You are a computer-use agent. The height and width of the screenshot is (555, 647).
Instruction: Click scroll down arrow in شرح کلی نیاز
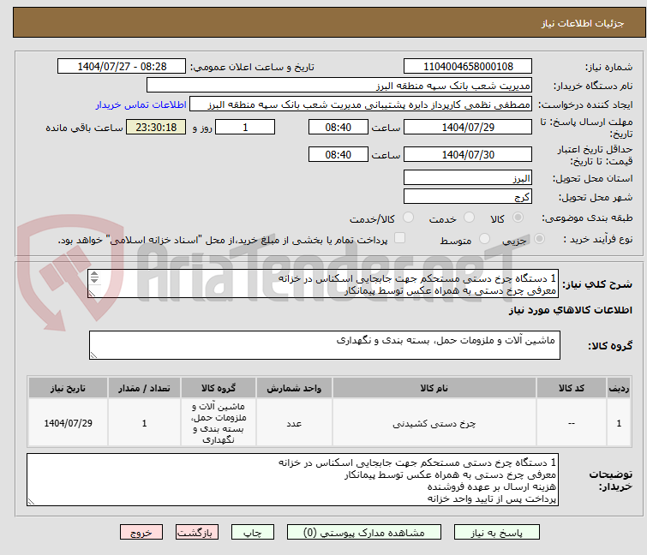pos(94,280)
